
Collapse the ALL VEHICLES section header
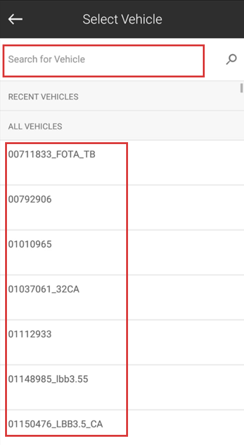122,126
